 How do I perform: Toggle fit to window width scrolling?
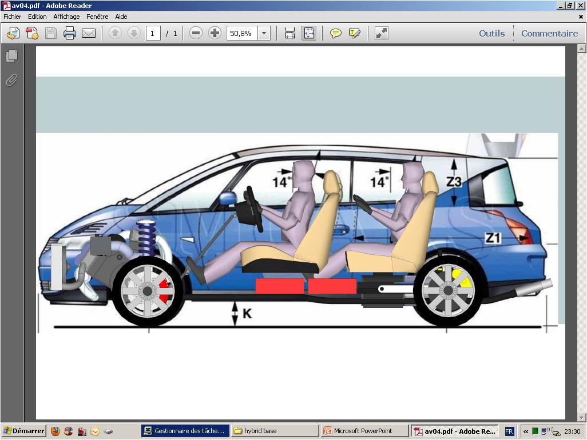pos(290,33)
